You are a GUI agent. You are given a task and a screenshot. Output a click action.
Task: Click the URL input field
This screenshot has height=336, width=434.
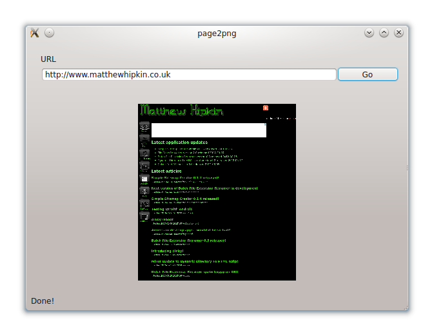189,74
